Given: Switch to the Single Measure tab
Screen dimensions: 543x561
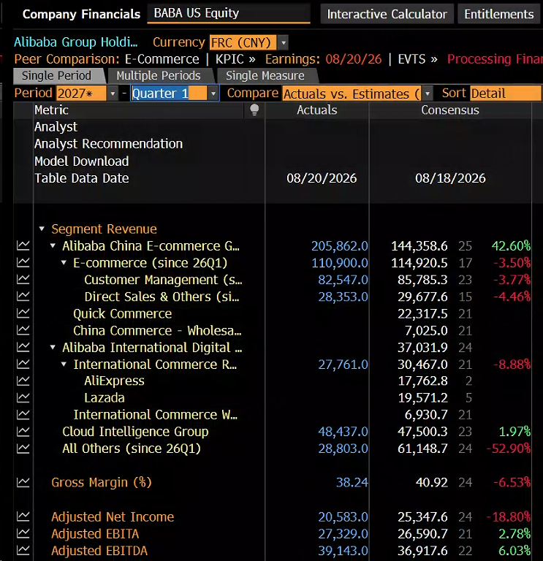Looking at the screenshot, I should pyautogui.click(x=265, y=76).
